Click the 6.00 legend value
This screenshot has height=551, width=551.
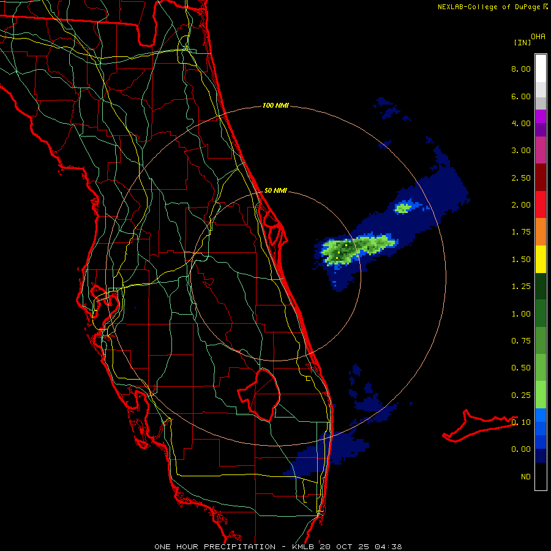click(x=521, y=96)
